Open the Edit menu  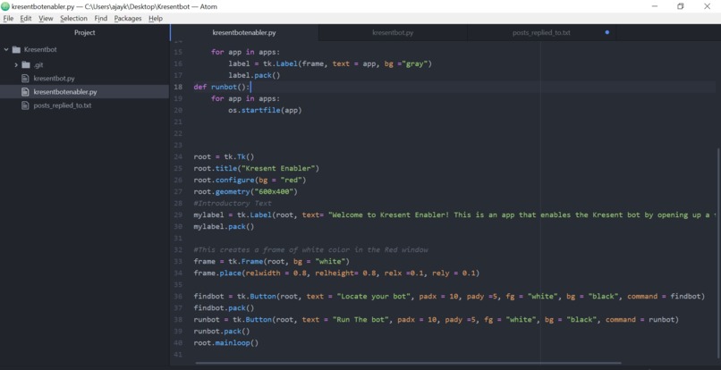tap(26, 19)
